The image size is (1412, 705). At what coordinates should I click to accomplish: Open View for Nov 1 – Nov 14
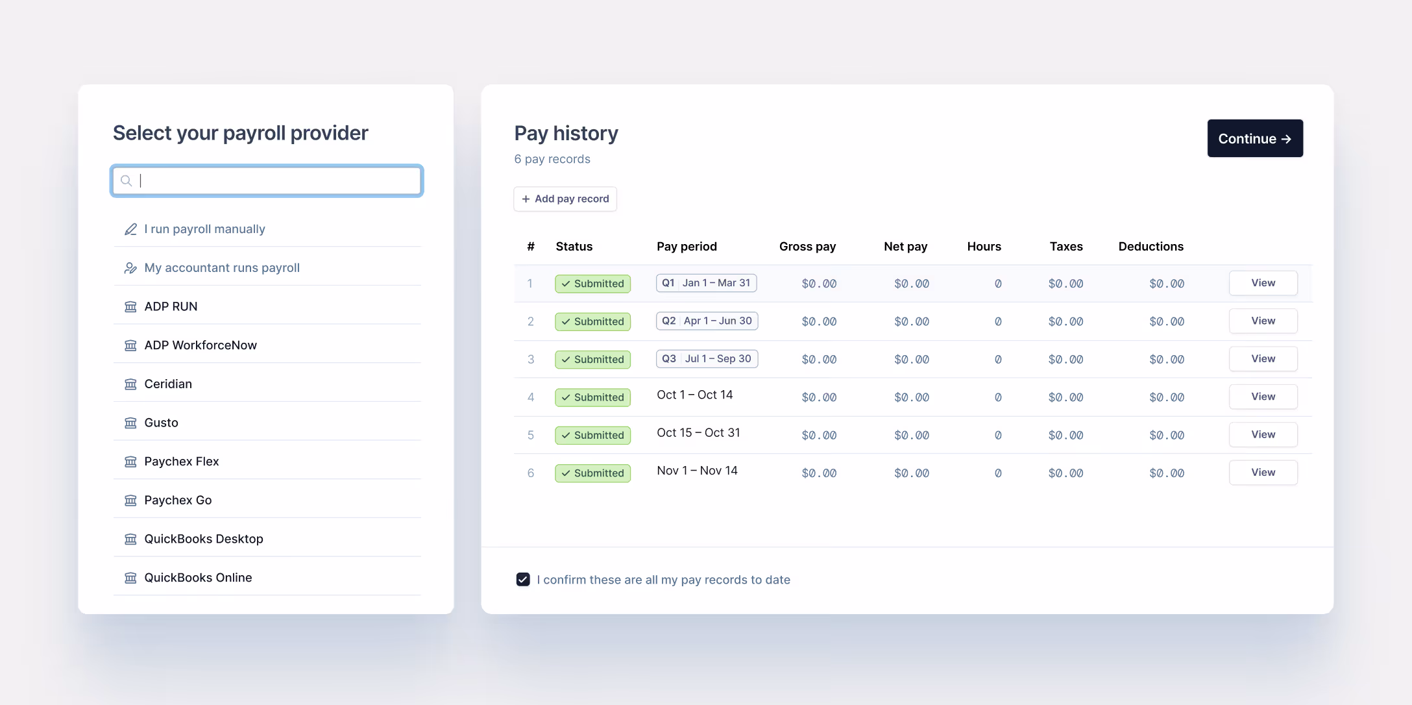(1263, 473)
